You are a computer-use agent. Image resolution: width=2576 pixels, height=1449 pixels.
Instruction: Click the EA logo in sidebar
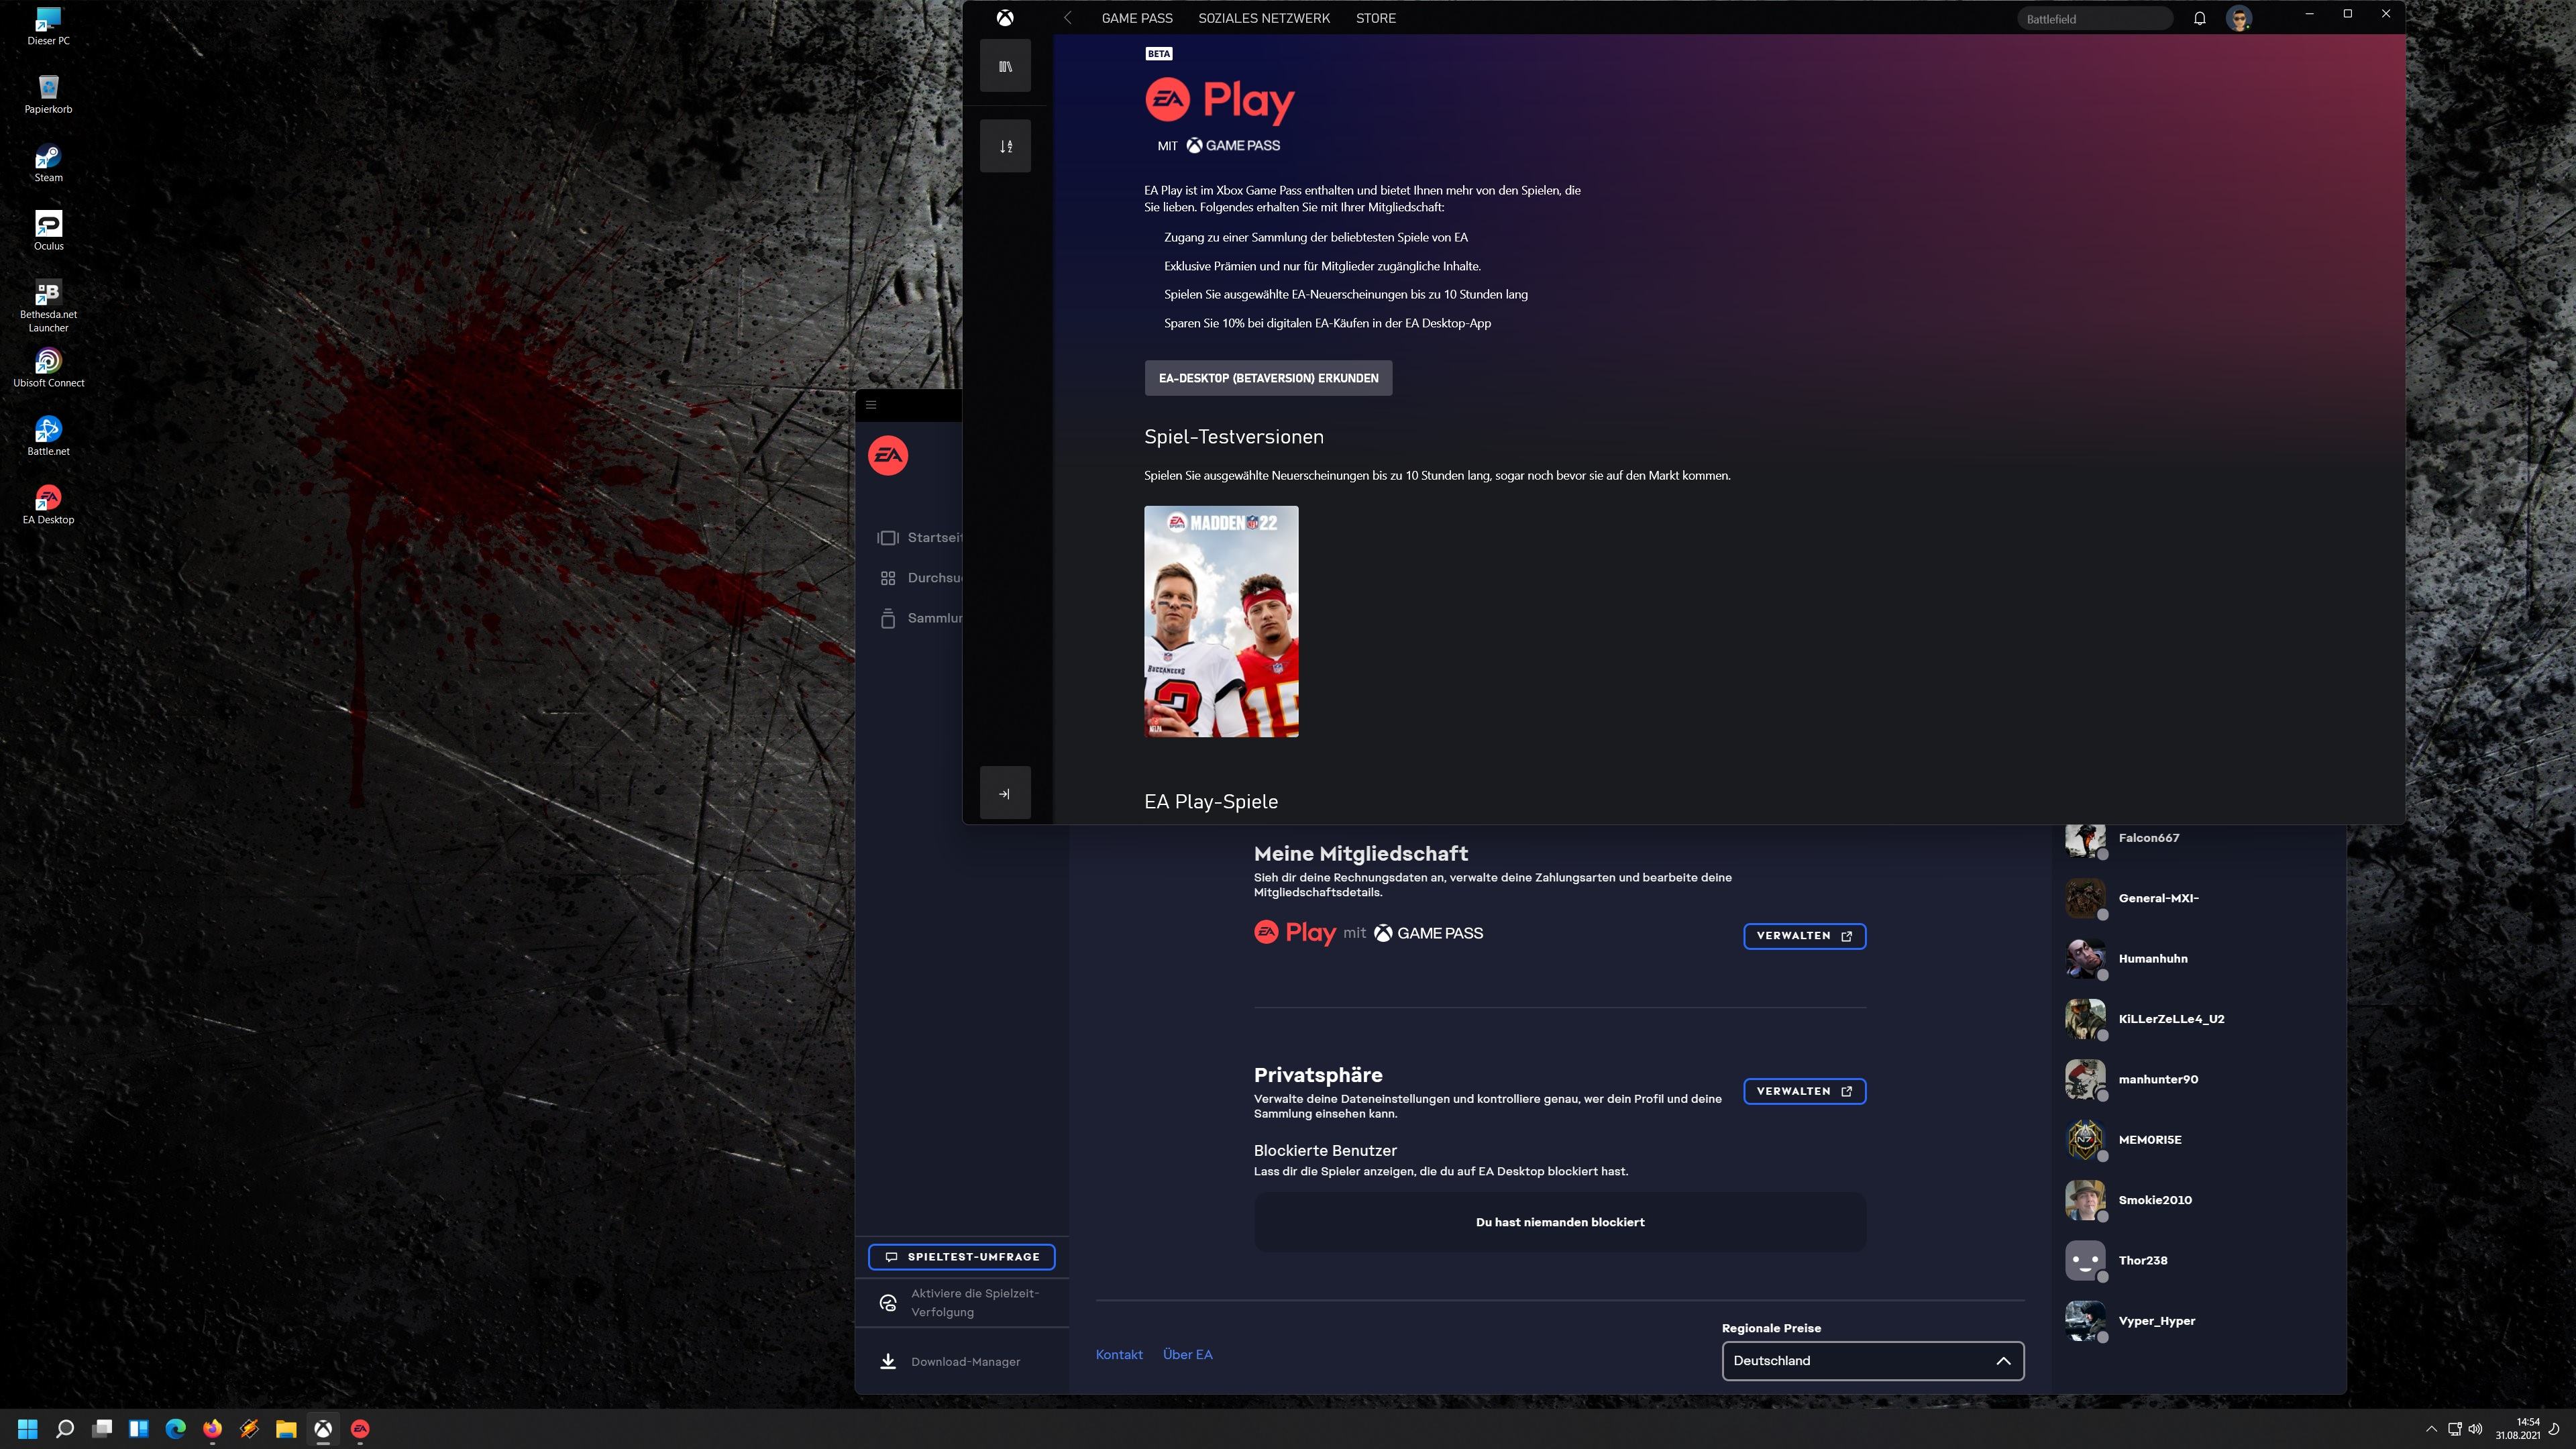click(888, 456)
